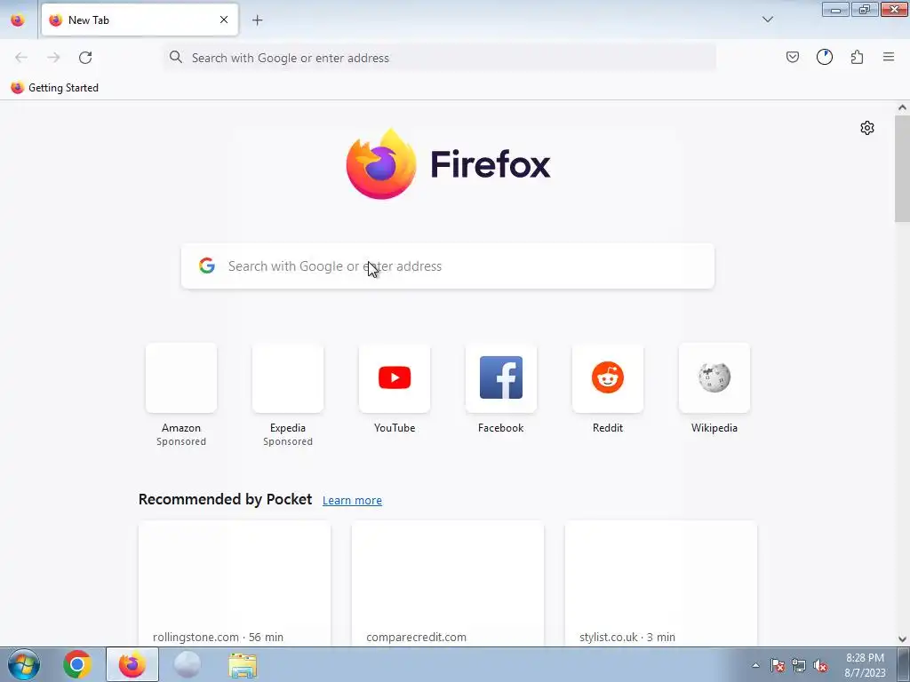Reload the current page
Viewport: 910px width, 682px height.
pos(85,58)
